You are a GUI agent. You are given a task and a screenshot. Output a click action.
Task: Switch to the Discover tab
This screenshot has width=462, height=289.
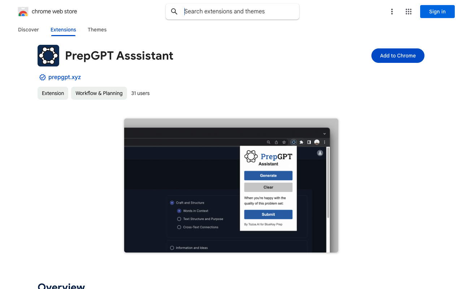pyautogui.click(x=29, y=30)
